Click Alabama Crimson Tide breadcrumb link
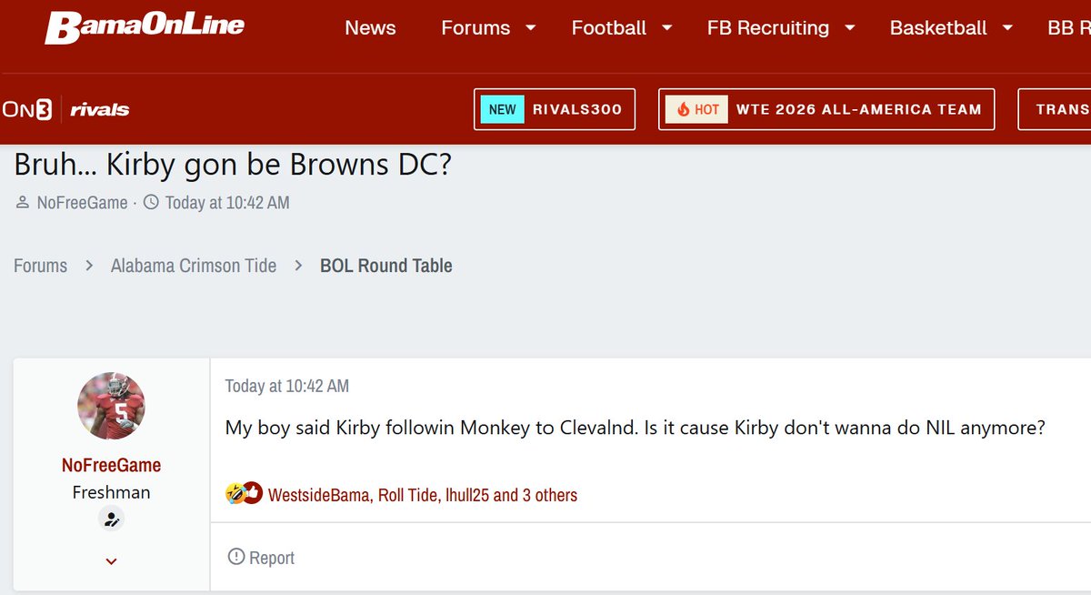Image resolution: width=1091 pixels, height=595 pixels. [x=194, y=266]
